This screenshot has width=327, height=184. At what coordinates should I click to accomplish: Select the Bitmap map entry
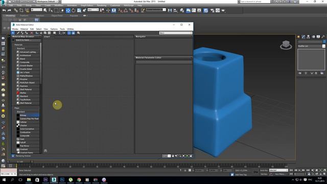click(x=28, y=115)
